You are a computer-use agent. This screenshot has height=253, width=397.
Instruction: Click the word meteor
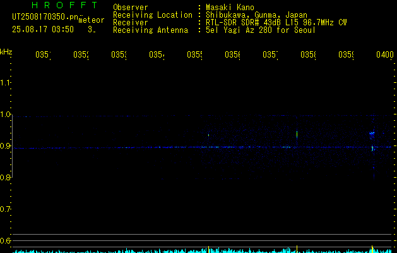(92, 20)
